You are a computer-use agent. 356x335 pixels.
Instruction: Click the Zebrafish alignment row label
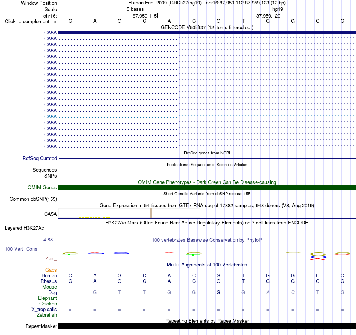click(x=47, y=315)
